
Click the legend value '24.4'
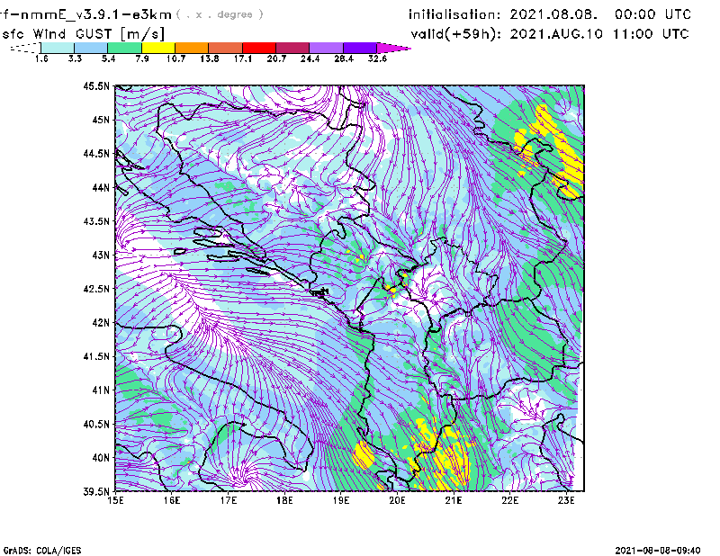[310, 58]
